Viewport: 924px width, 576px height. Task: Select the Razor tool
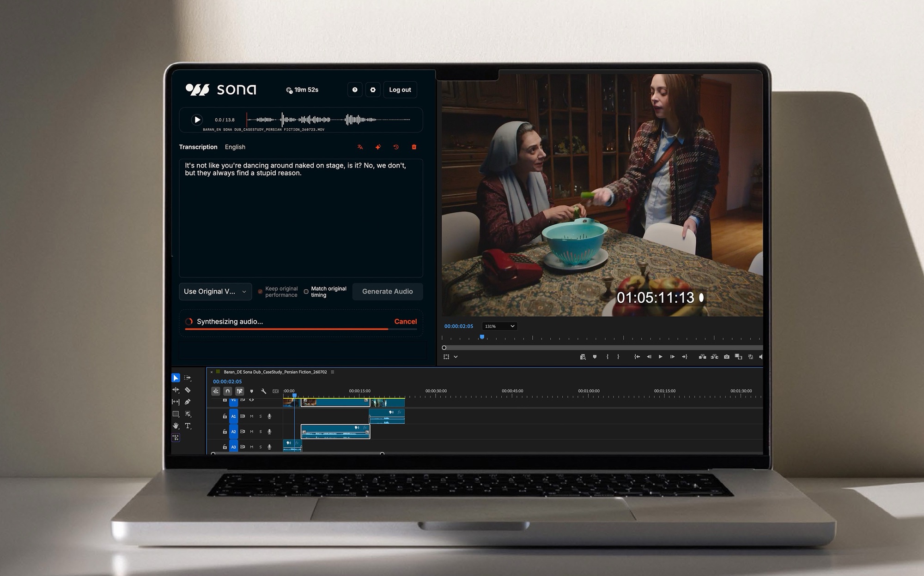point(188,390)
